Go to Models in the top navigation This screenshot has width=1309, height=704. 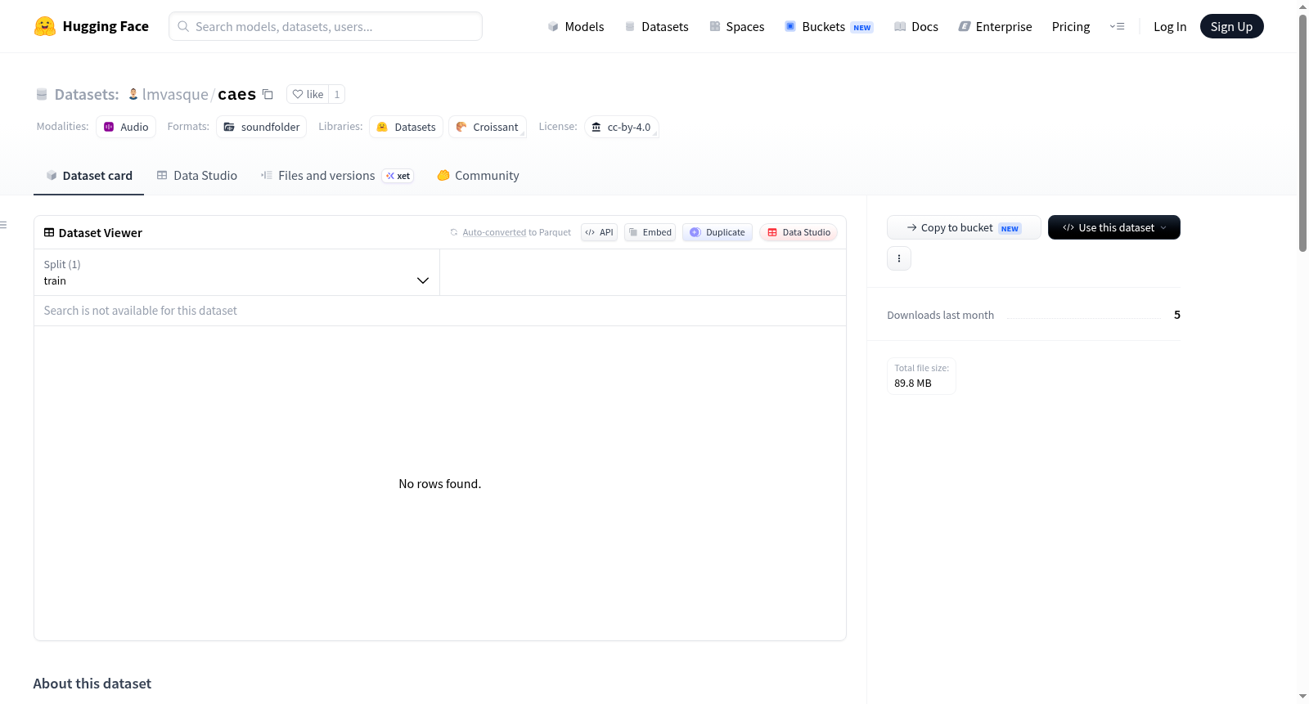576,26
